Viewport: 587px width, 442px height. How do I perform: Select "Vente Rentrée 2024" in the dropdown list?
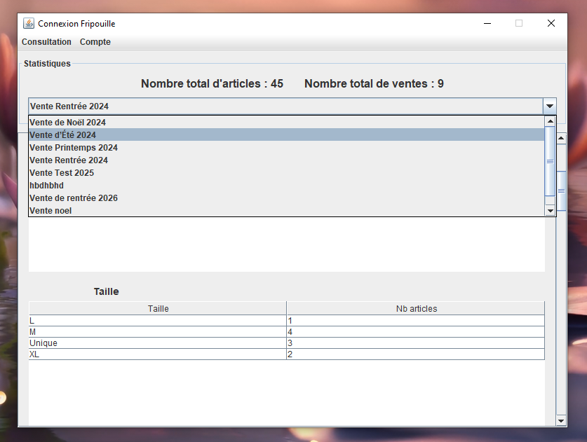click(x=69, y=160)
